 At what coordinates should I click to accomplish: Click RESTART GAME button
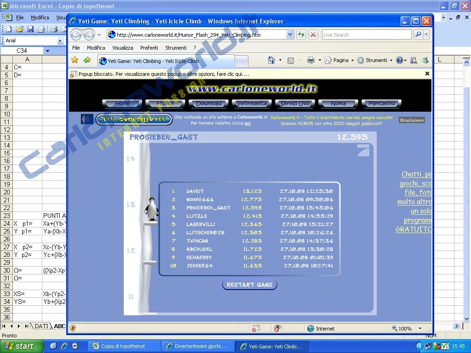[x=249, y=285]
